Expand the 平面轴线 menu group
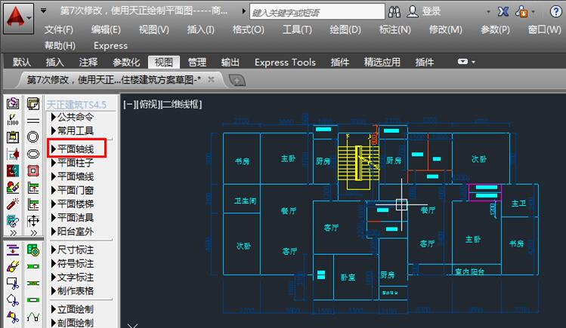The width and height of the screenshot is (566, 328). (x=76, y=149)
